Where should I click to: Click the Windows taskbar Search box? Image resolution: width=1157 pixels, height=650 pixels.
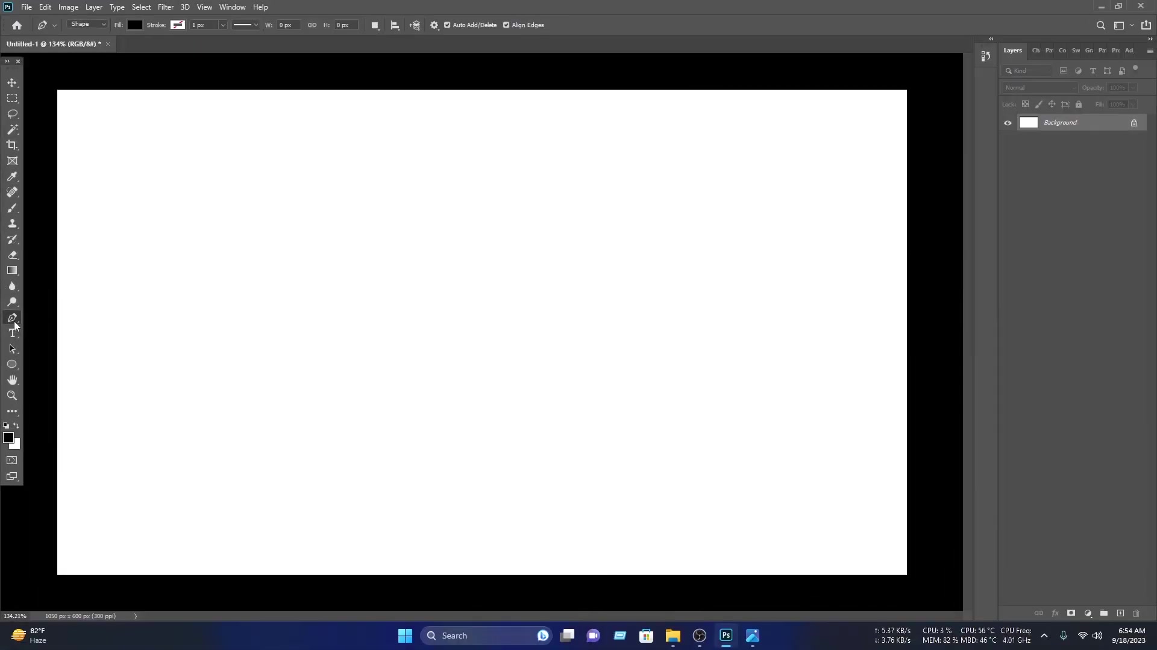[486, 636]
